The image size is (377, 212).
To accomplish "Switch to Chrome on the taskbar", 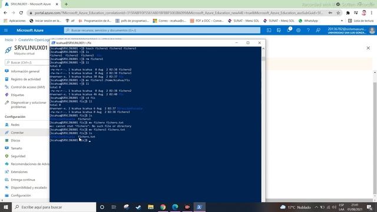I will [x=163, y=207].
